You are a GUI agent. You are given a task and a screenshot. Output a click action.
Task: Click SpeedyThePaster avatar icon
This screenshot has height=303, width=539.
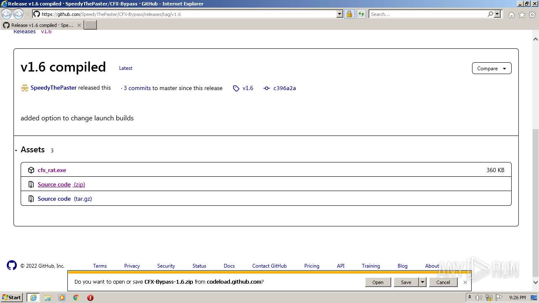point(24,88)
